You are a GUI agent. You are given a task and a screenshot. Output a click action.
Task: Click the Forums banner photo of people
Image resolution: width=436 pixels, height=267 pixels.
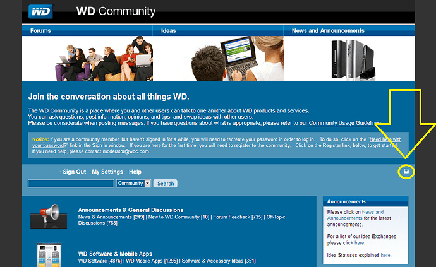click(x=104, y=59)
